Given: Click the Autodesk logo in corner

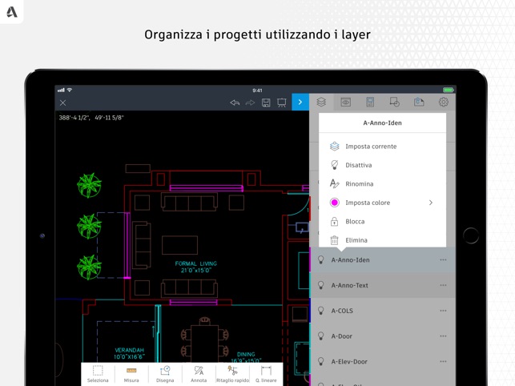Looking at the screenshot, I should (12, 12).
